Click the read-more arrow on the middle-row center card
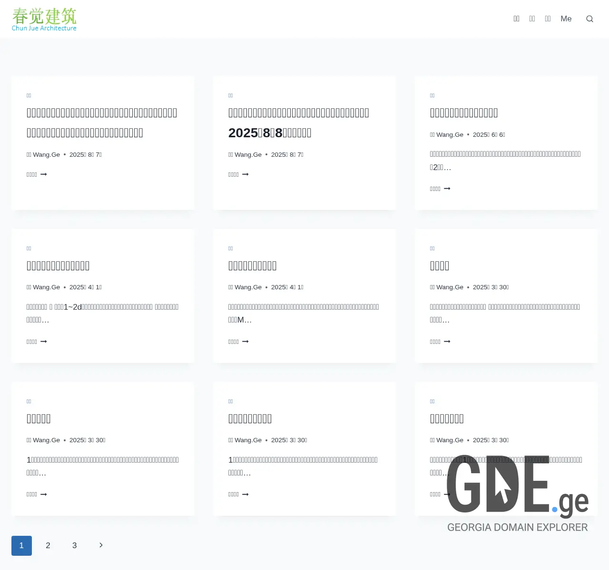 [x=238, y=342]
